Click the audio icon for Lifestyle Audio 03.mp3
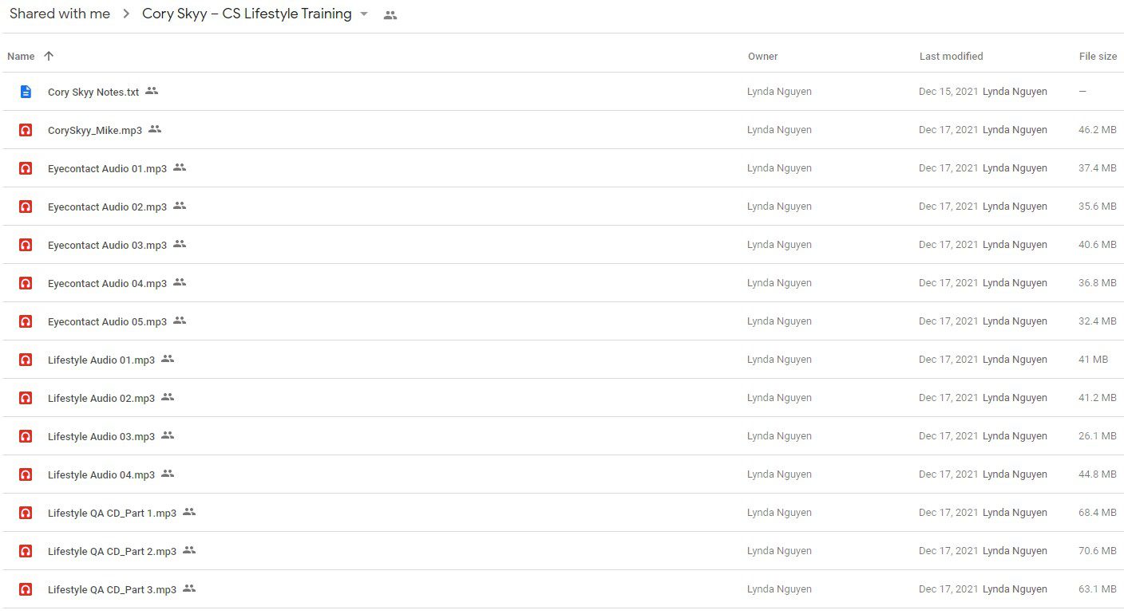Screen dimensions: 1124x614 click(26, 436)
